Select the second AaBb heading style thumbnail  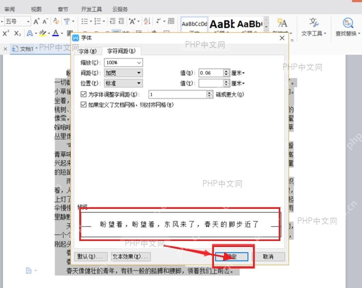click(x=249, y=24)
